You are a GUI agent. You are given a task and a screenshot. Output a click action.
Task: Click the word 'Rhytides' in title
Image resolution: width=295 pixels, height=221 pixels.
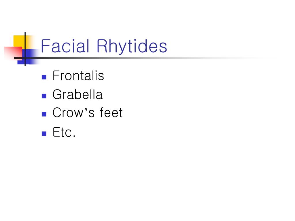[x=132, y=46]
